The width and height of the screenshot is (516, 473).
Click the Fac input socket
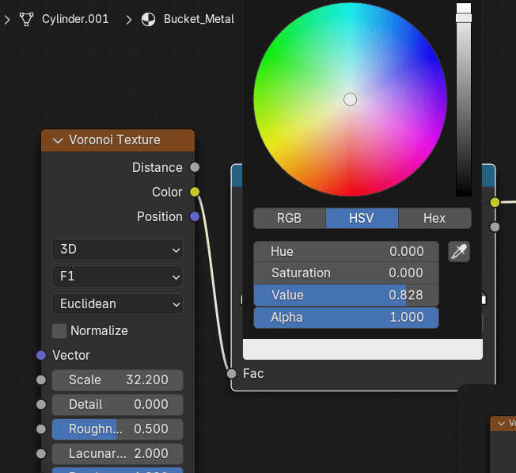232,373
